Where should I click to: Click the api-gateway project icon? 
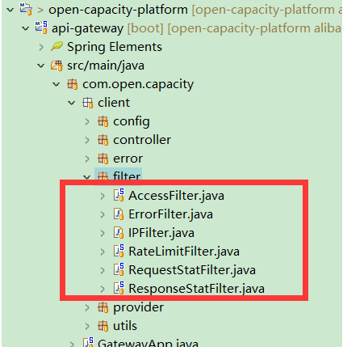pos(41,28)
